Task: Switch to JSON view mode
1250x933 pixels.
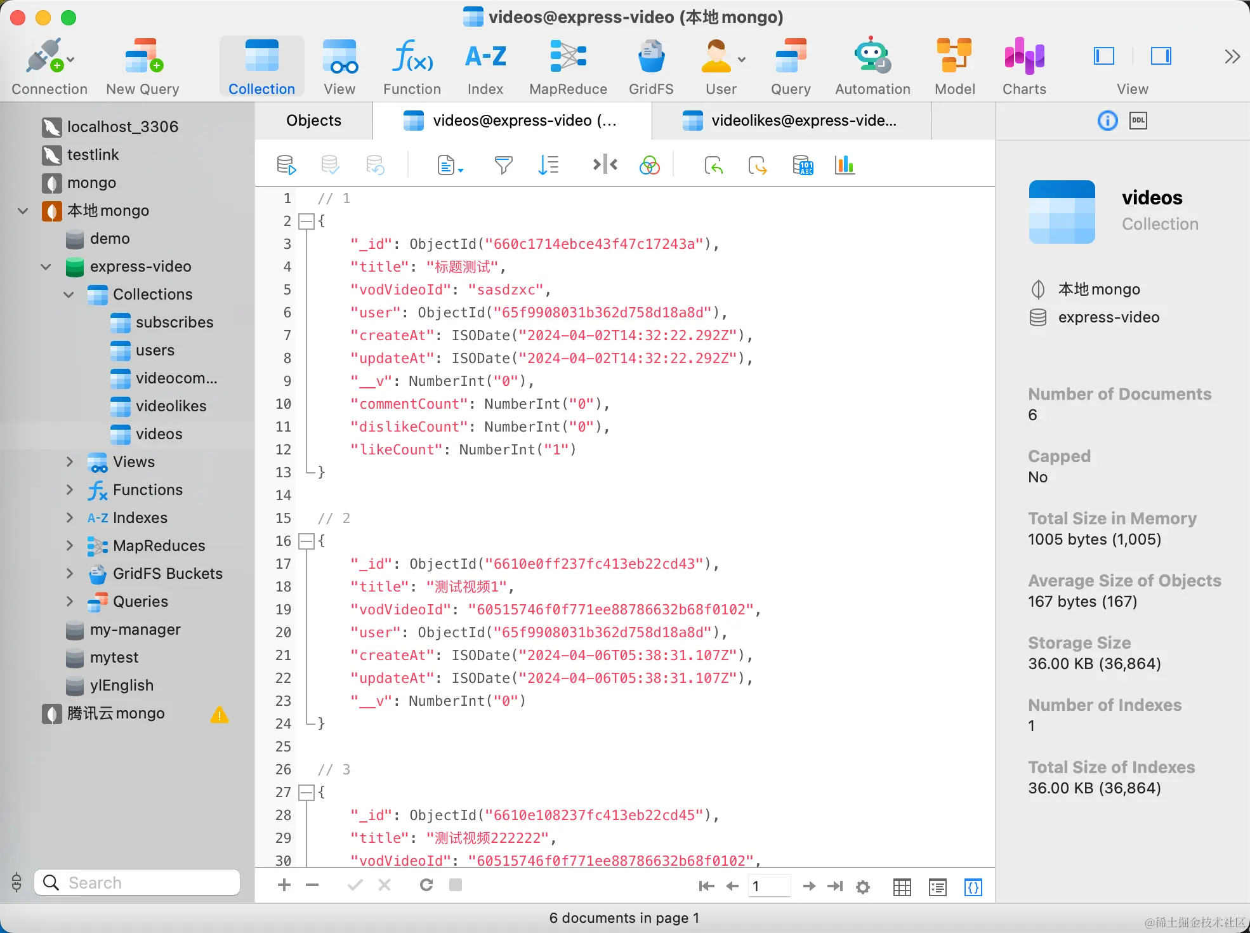Action: (973, 887)
